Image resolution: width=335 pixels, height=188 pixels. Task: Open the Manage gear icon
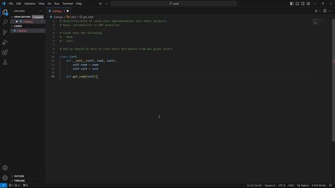click(x=5, y=178)
